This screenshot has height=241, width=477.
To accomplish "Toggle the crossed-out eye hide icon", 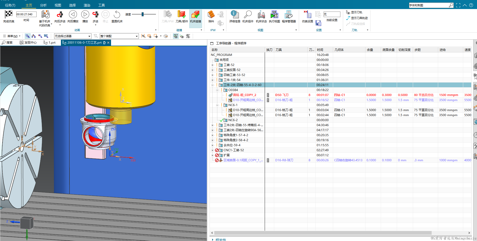I will [188, 36].
